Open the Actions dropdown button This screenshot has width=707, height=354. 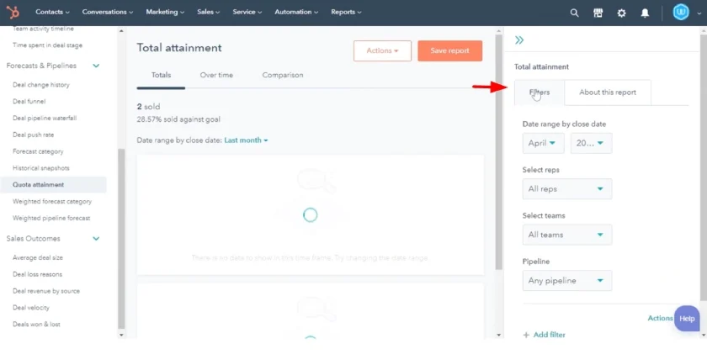coord(382,51)
